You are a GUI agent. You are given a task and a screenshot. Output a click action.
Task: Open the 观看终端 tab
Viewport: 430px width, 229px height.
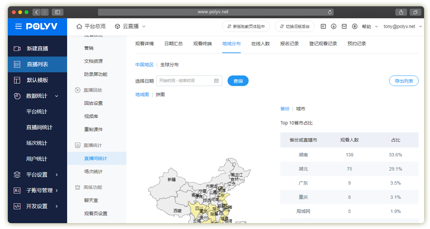click(x=202, y=44)
